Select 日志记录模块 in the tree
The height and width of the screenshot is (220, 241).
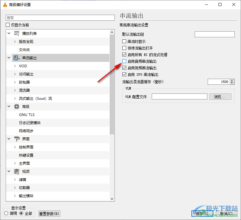(x=29, y=123)
